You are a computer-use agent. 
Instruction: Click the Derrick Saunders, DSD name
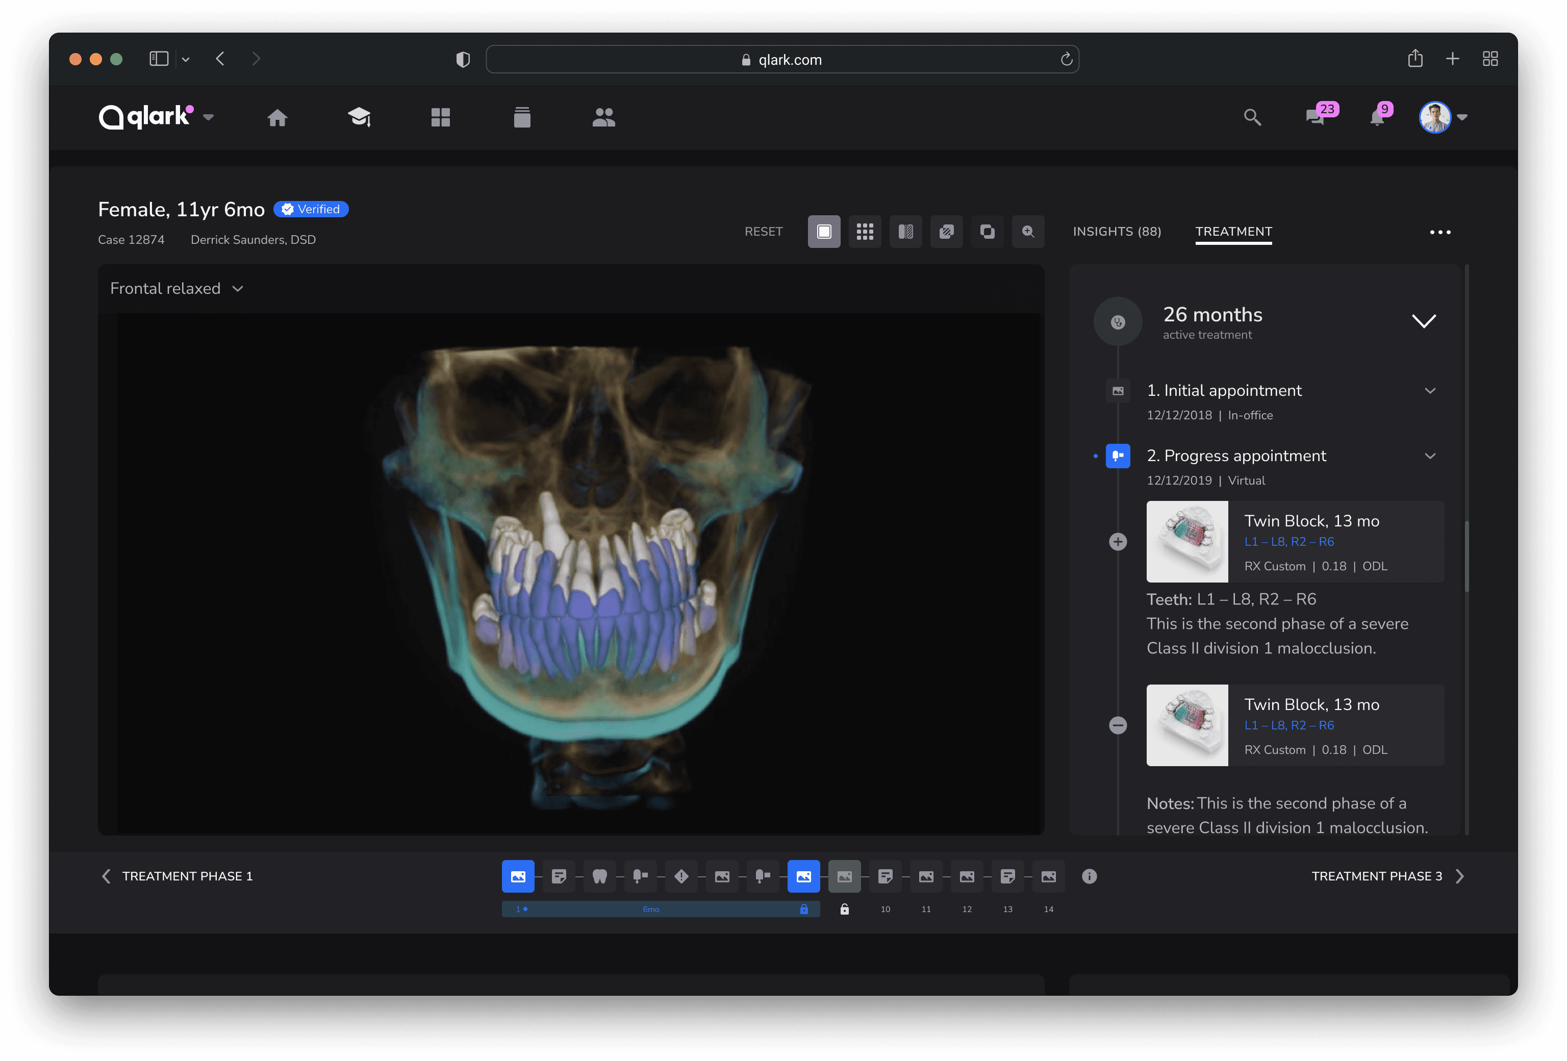tap(253, 240)
